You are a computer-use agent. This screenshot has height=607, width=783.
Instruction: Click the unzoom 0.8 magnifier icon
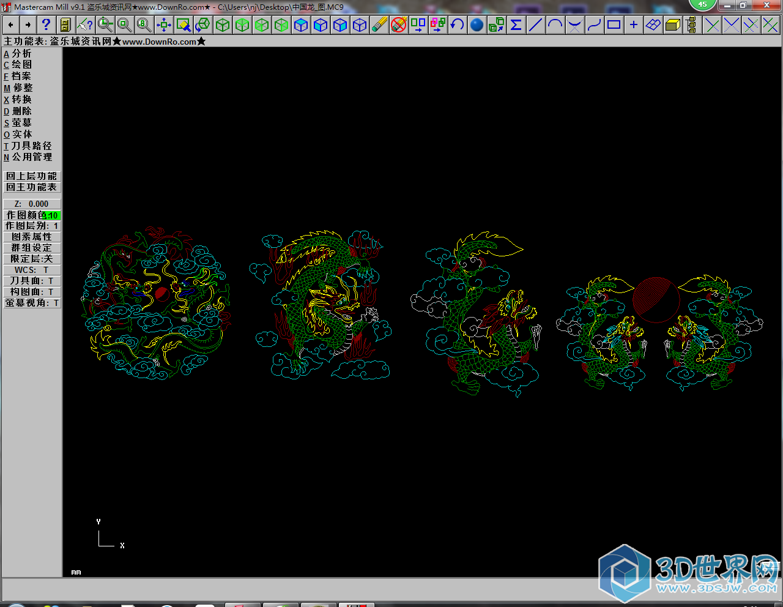[x=144, y=24]
